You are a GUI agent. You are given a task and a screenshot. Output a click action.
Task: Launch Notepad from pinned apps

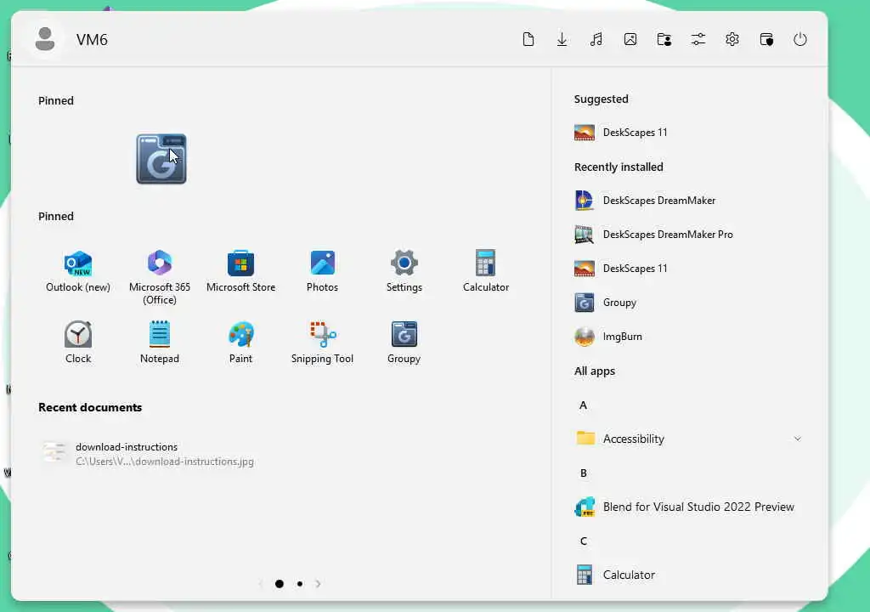160,343
